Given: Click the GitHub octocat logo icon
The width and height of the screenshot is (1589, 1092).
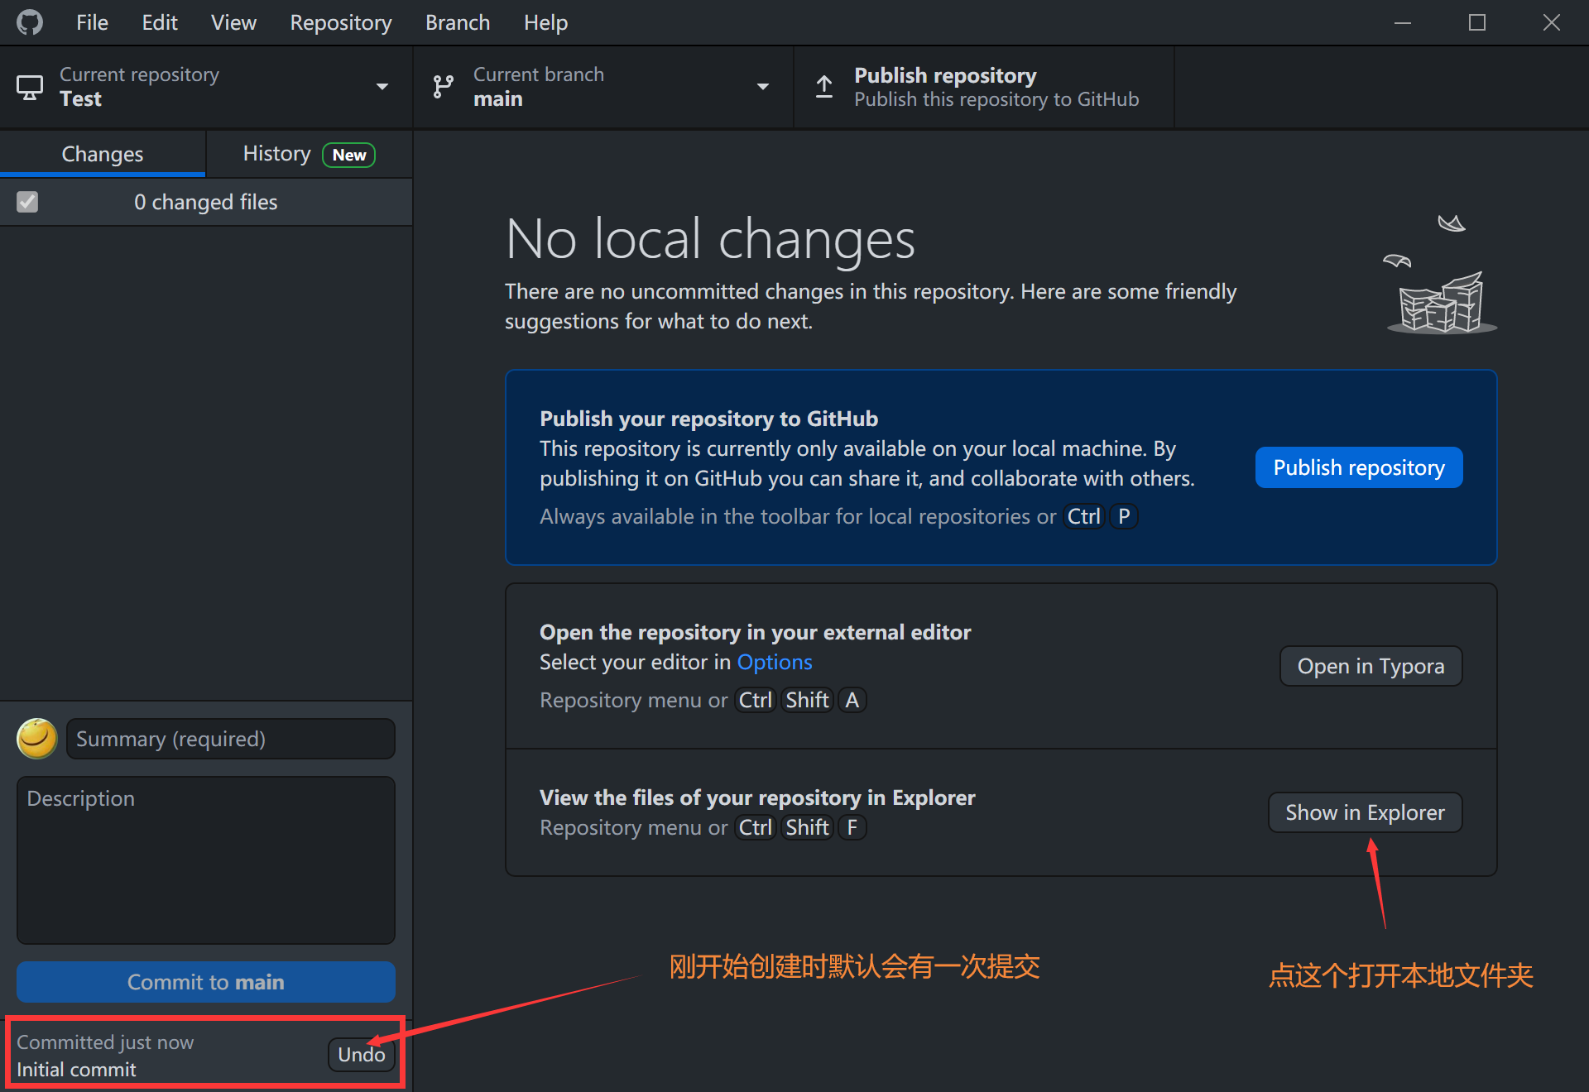Looking at the screenshot, I should click(30, 22).
